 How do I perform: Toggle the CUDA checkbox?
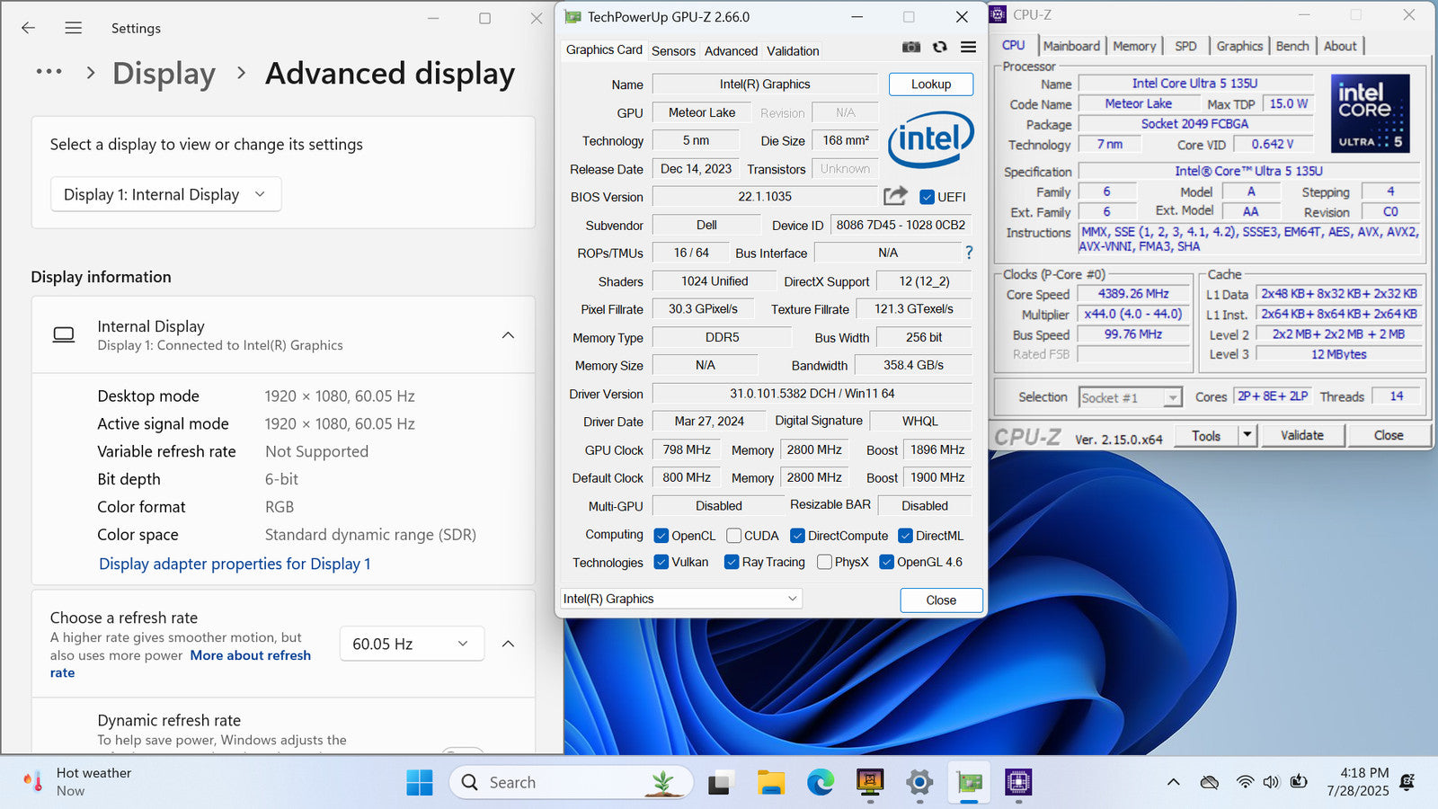point(734,536)
